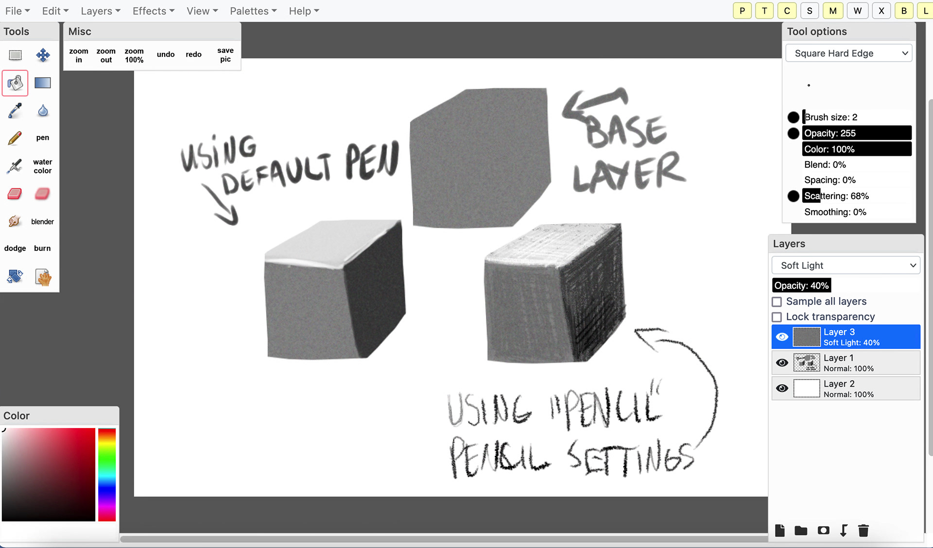Adjust the Scattering slider
Viewport: 933px width, 548px height.
(x=856, y=196)
